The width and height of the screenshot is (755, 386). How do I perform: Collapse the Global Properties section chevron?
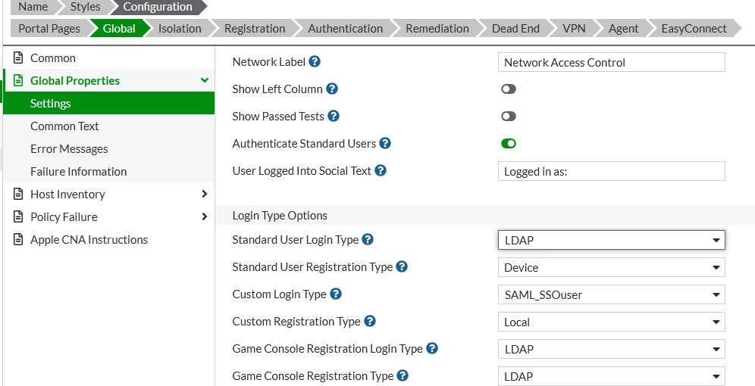coord(205,80)
